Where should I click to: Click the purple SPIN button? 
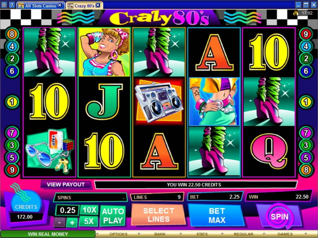click(x=279, y=217)
